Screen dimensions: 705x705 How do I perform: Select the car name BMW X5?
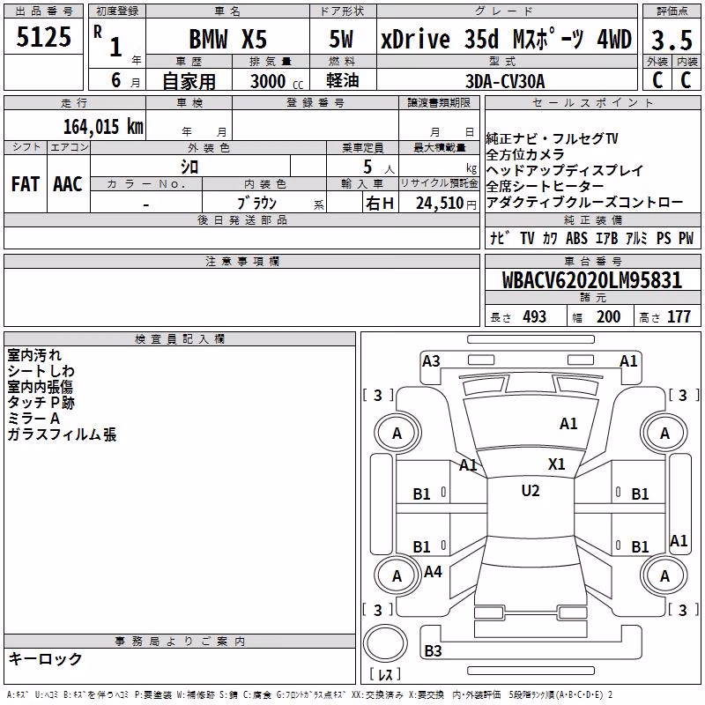(x=228, y=39)
